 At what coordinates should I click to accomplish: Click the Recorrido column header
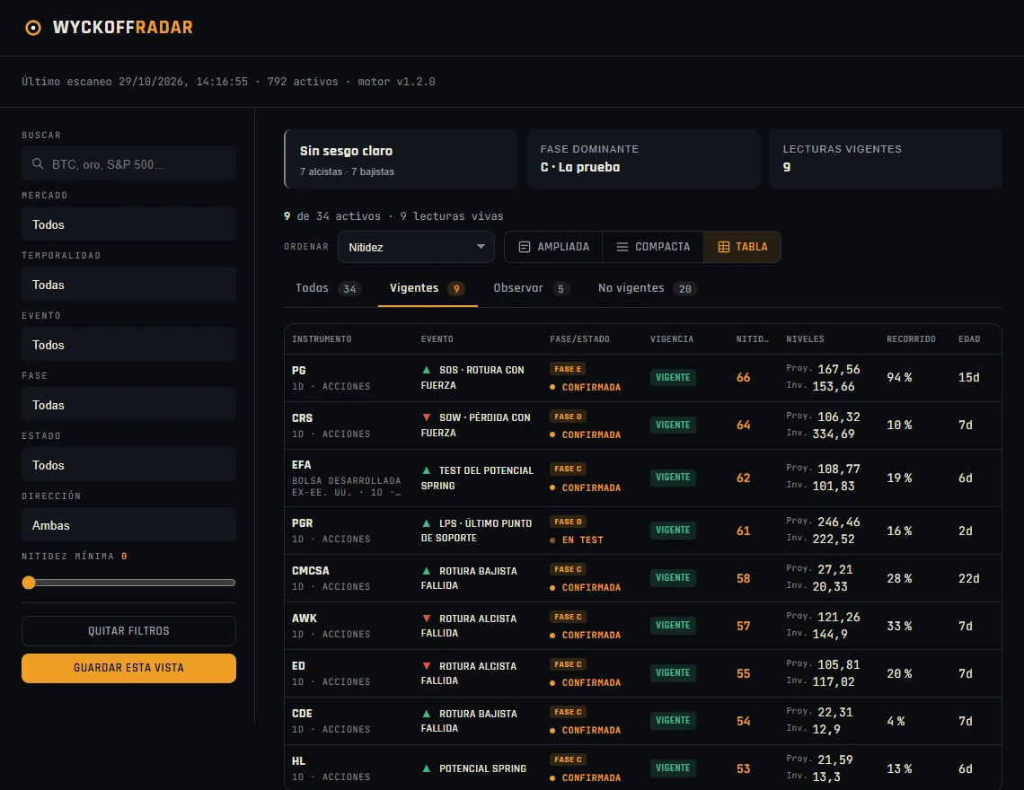point(911,338)
